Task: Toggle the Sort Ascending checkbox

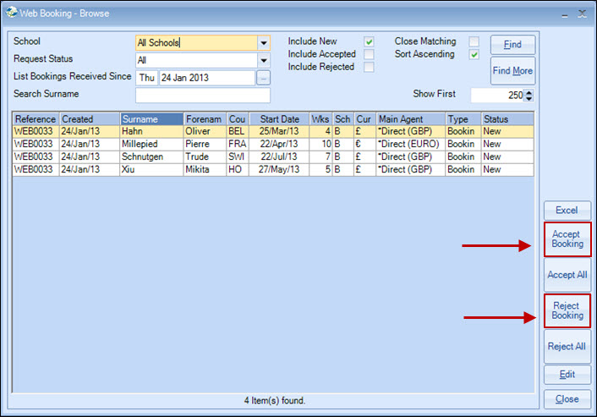Action: (474, 54)
